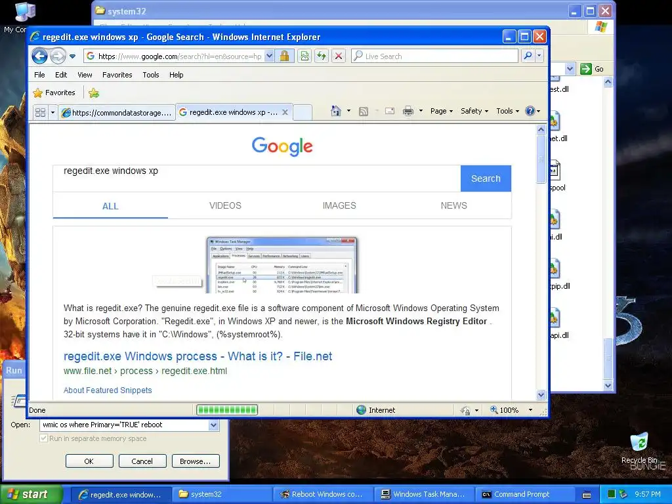The width and height of the screenshot is (672, 504).
Task: Select the ALL results tab
Action: pos(110,206)
